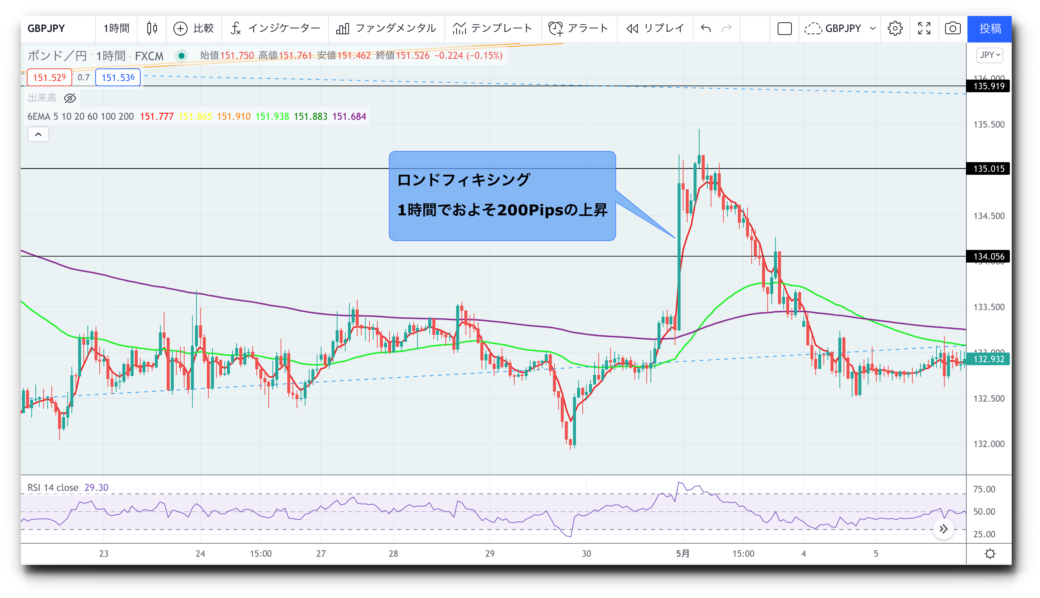Click the compare symbol plus icon
The height and width of the screenshot is (598, 1040).
coord(180,28)
